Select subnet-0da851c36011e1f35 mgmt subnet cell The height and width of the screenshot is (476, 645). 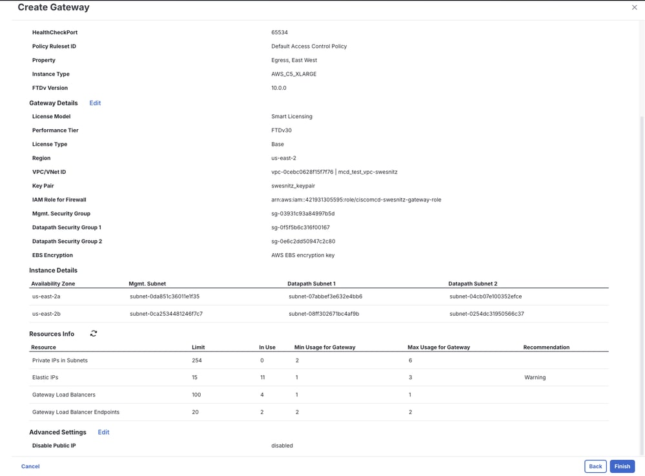[x=165, y=296]
